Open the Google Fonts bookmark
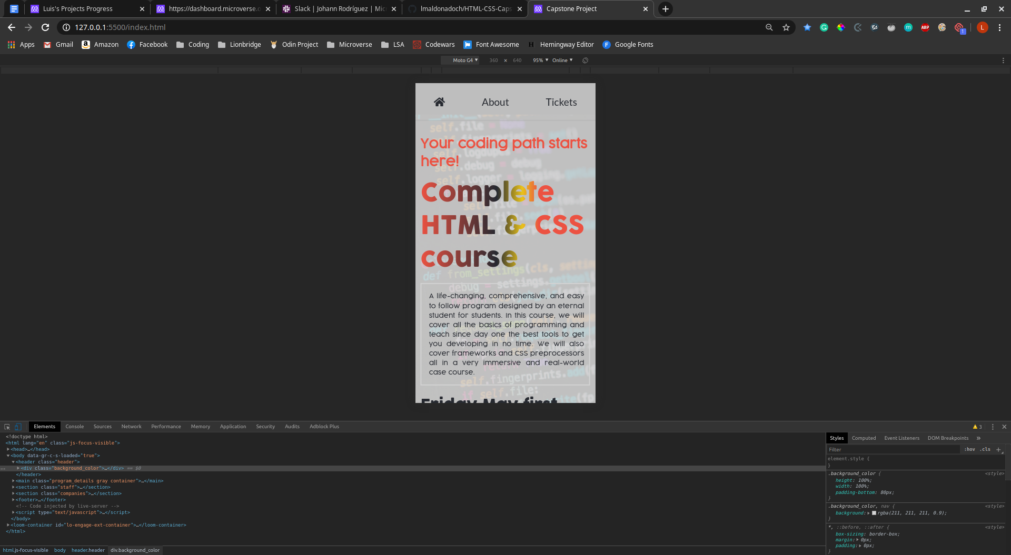Viewport: 1011px width, 555px height. coord(628,45)
